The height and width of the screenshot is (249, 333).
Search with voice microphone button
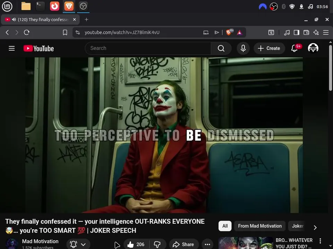coord(243,48)
